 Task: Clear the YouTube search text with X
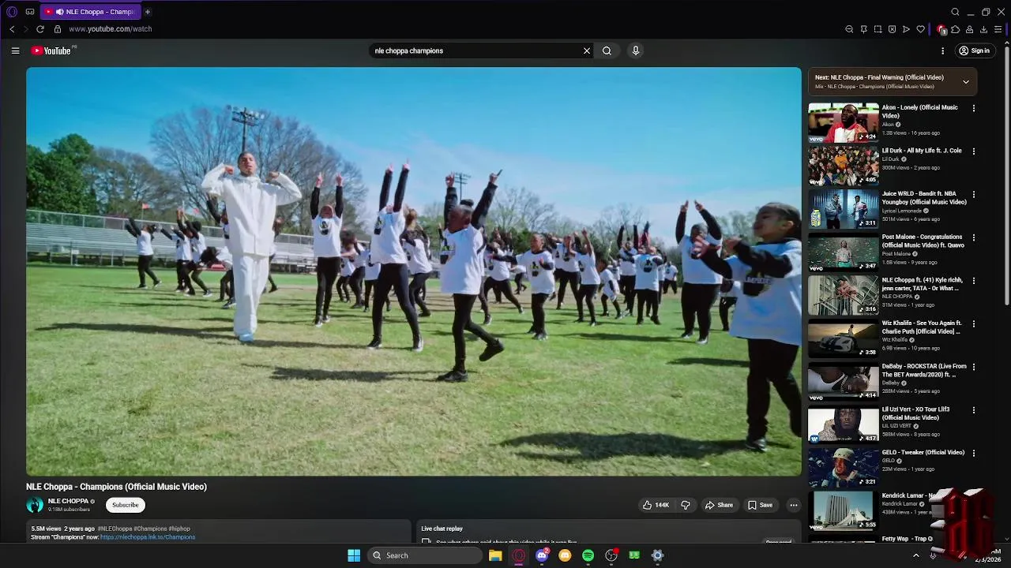coord(587,50)
